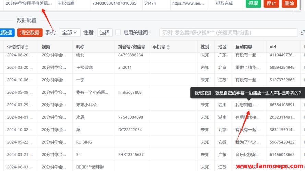The height and width of the screenshot is (171, 305).
Task: Open the 手机 全部 dropdown
Action: click(x=70, y=32)
